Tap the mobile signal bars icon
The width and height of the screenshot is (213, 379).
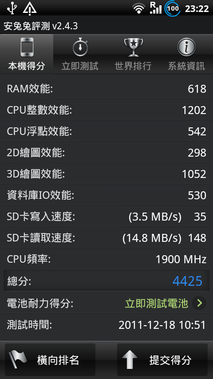point(156,8)
